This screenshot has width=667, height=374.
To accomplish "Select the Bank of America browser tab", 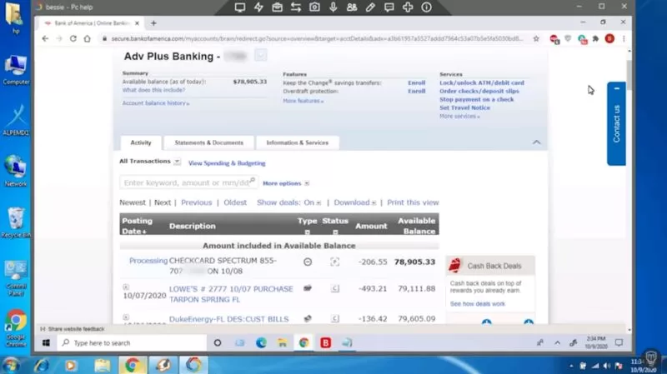I will click(x=92, y=23).
